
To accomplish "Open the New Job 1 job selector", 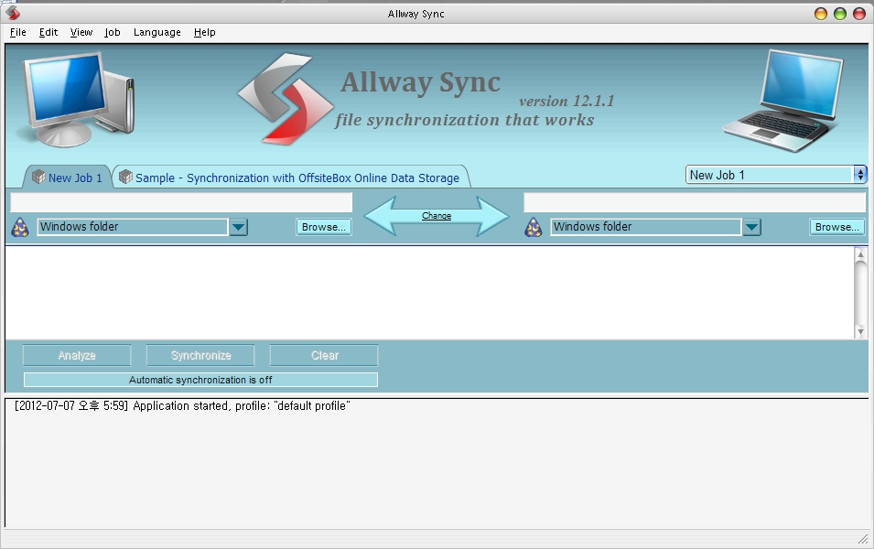I will point(776,175).
